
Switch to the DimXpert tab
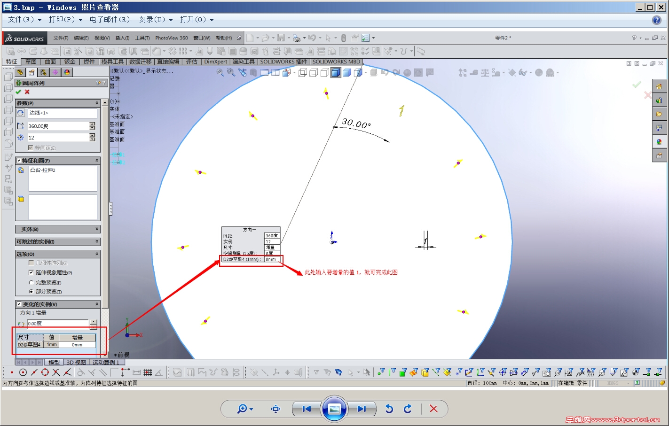pos(216,62)
